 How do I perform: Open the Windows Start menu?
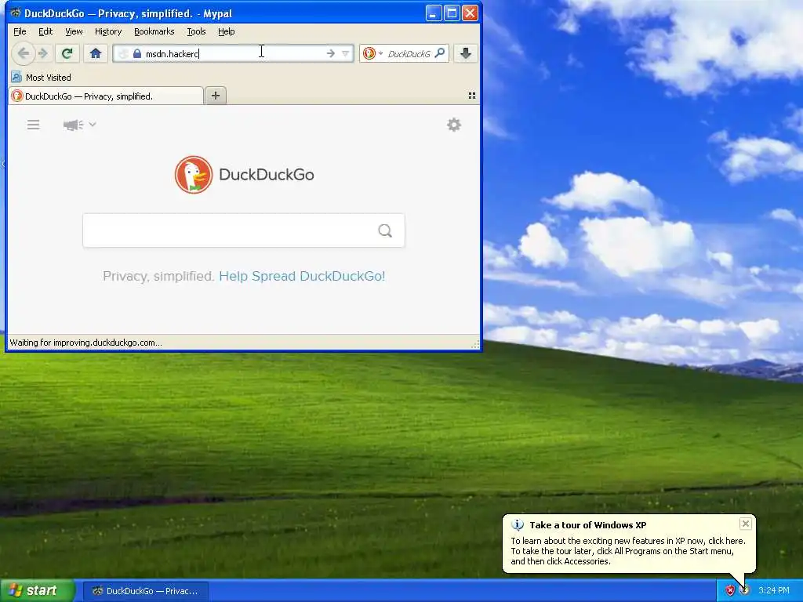click(38, 591)
